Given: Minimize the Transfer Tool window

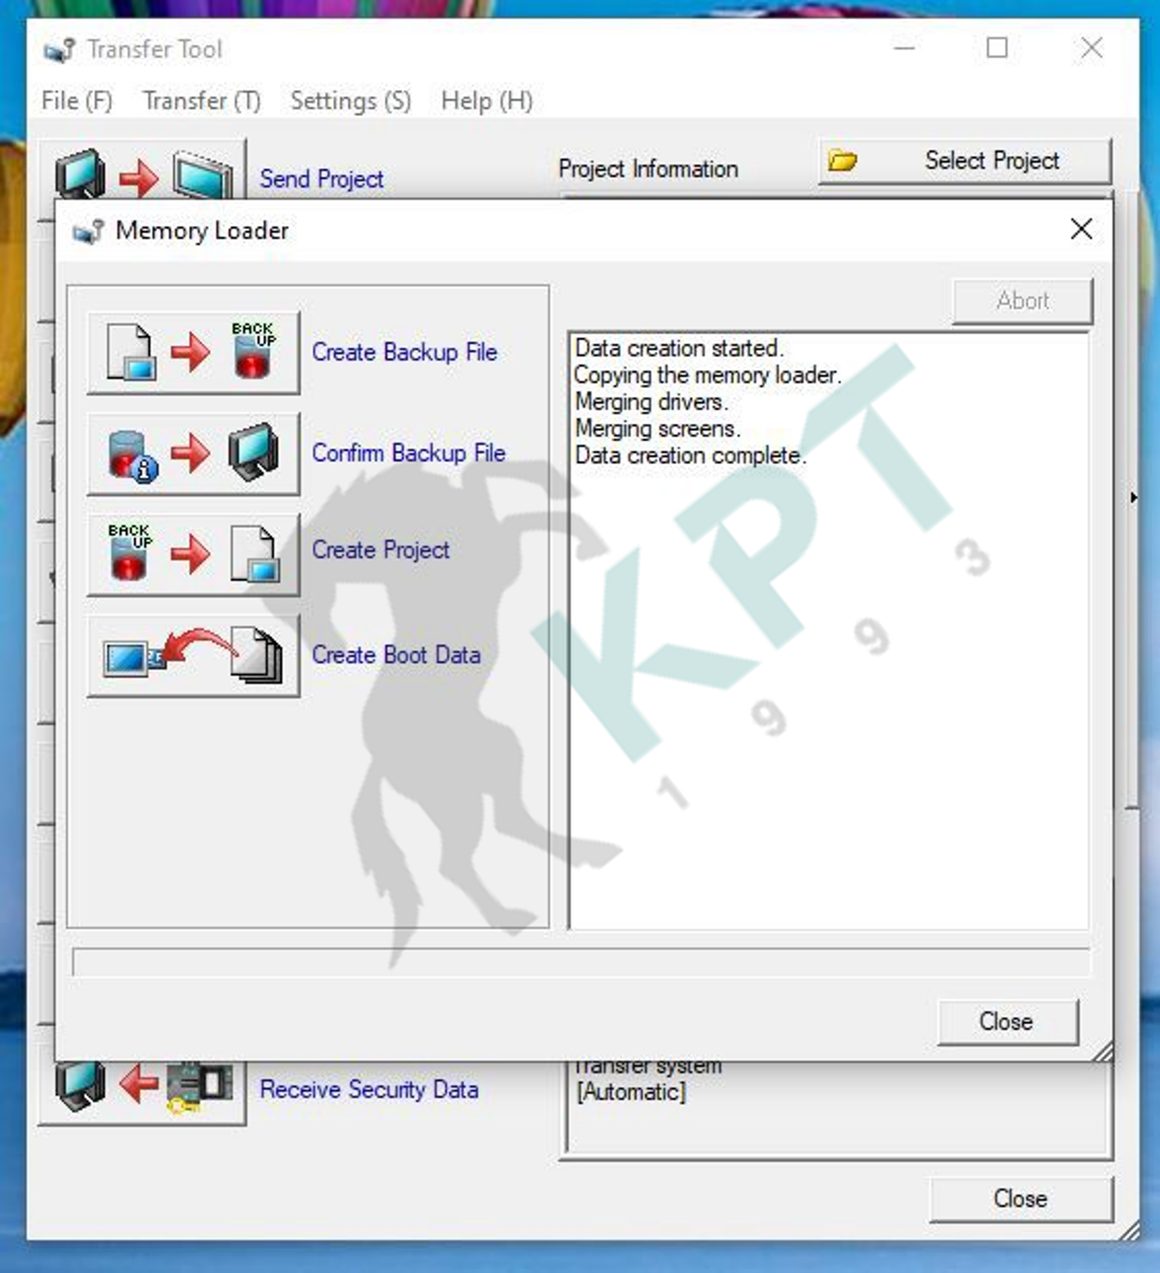Looking at the screenshot, I should pyautogui.click(x=904, y=48).
